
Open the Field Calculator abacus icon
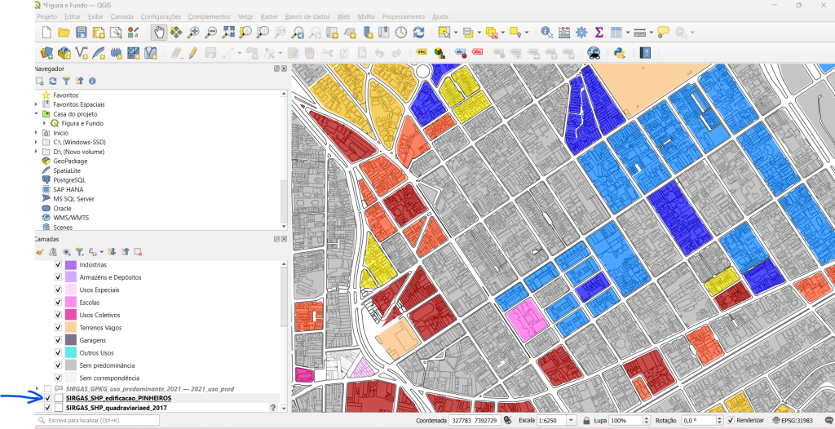tap(564, 32)
